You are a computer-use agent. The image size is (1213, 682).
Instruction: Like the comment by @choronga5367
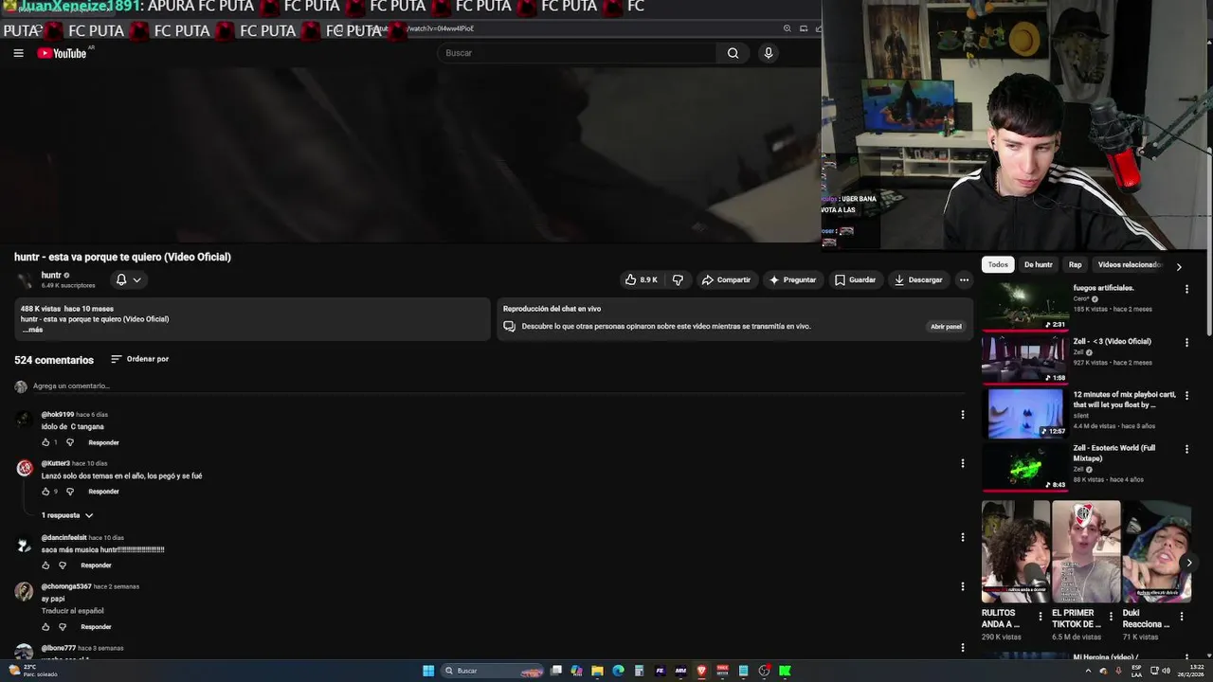[x=45, y=627]
